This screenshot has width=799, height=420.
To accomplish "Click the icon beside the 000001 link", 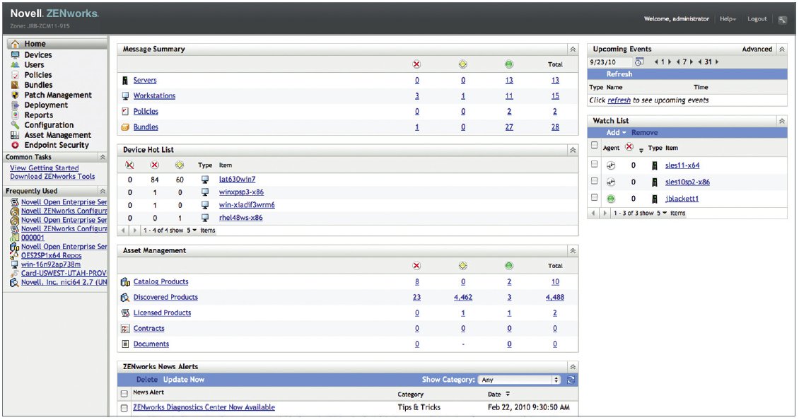I will (x=15, y=238).
